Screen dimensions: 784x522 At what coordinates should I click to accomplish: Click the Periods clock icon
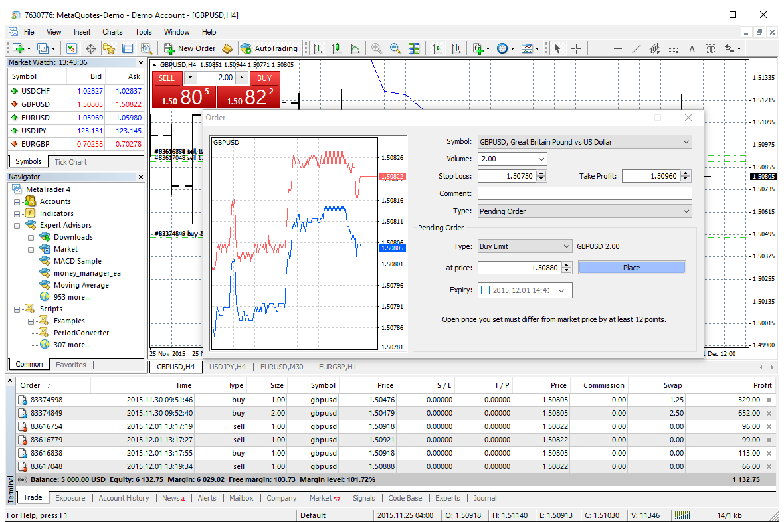coord(502,48)
